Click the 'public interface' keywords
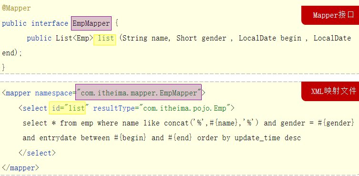 tap(35, 23)
